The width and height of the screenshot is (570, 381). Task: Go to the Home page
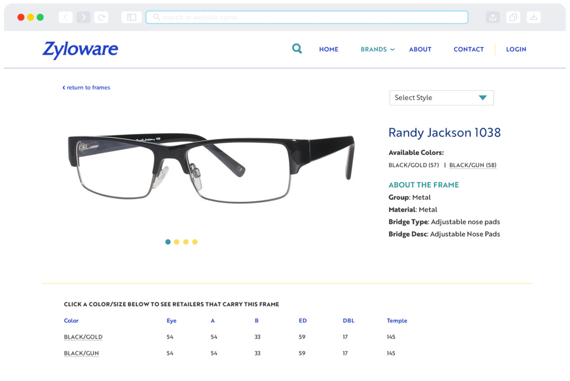coord(328,50)
